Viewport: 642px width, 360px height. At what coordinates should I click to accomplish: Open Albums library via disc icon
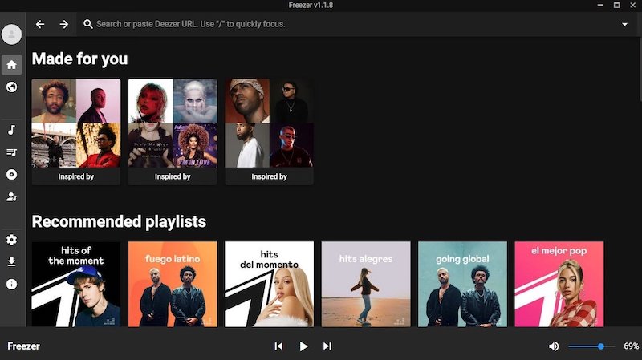[11, 174]
